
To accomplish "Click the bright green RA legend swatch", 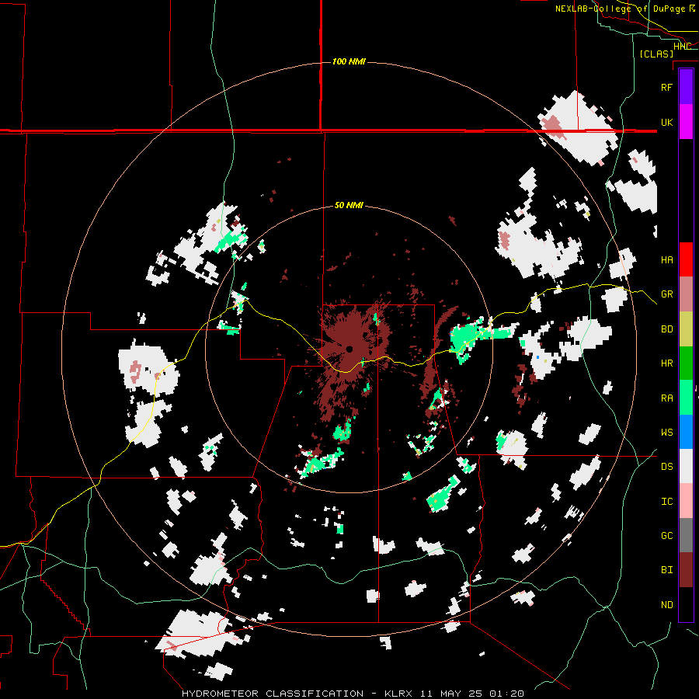I will point(686,398).
